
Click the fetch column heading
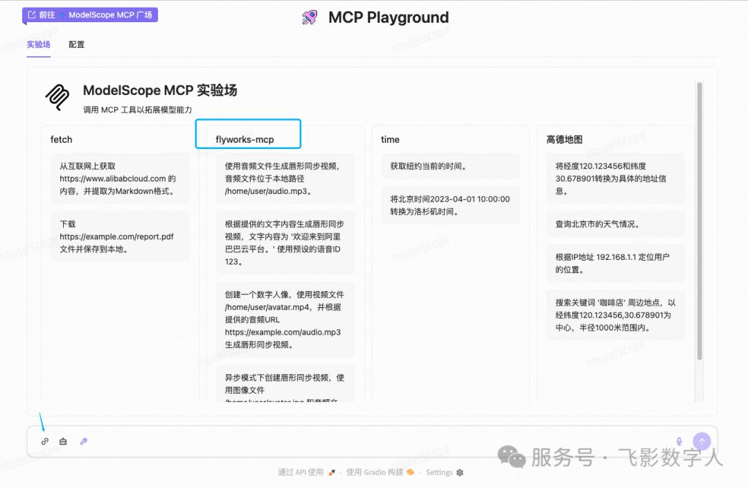pos(61,139)
